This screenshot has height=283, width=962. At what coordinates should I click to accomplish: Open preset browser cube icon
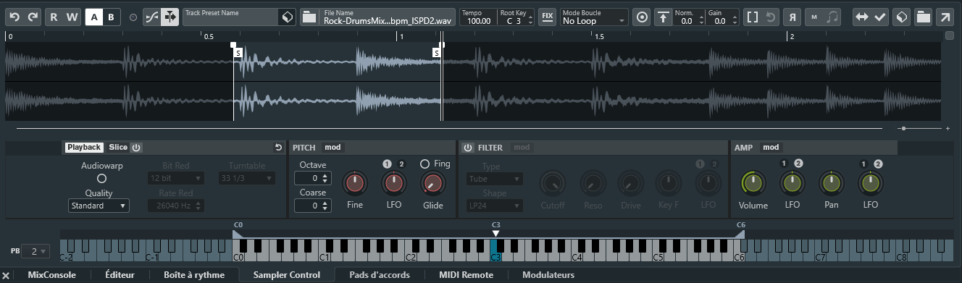tap(288, 17)
